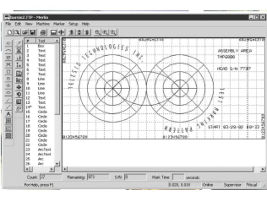This screenshot has width=267, height=200.
Task: Click tool list horizontal scroll-left arrow
Action: tap(27, 169)
